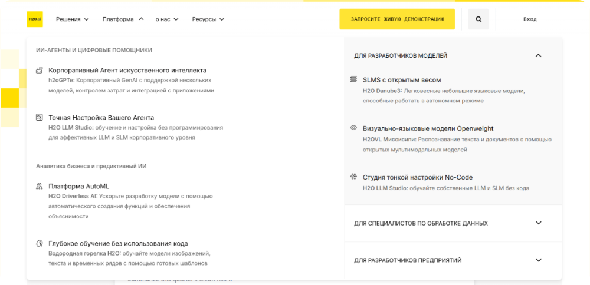Click ИИ-агенты и цифровые помощники heading

(x=94, y=50)
